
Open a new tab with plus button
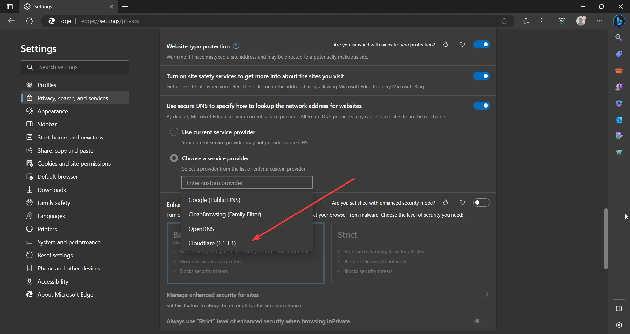(125, 7)
